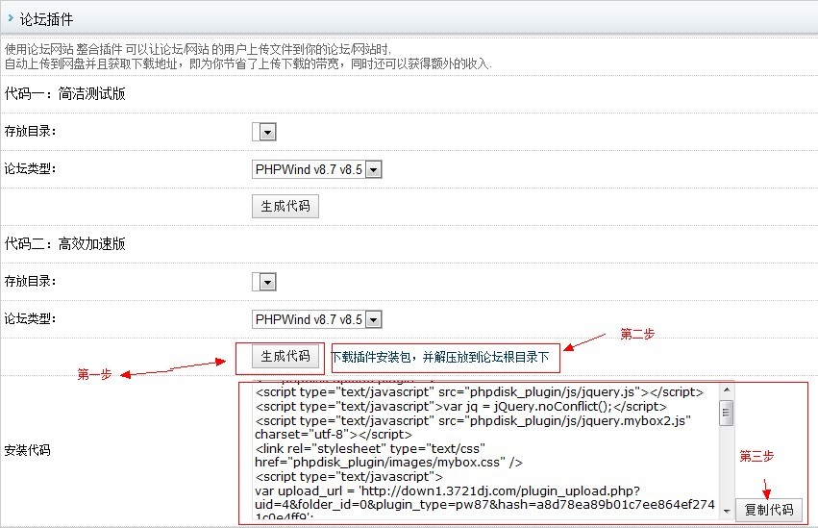Click the var upload_url code line
This screenshot has width=818, height=528.
coord(447,490)
